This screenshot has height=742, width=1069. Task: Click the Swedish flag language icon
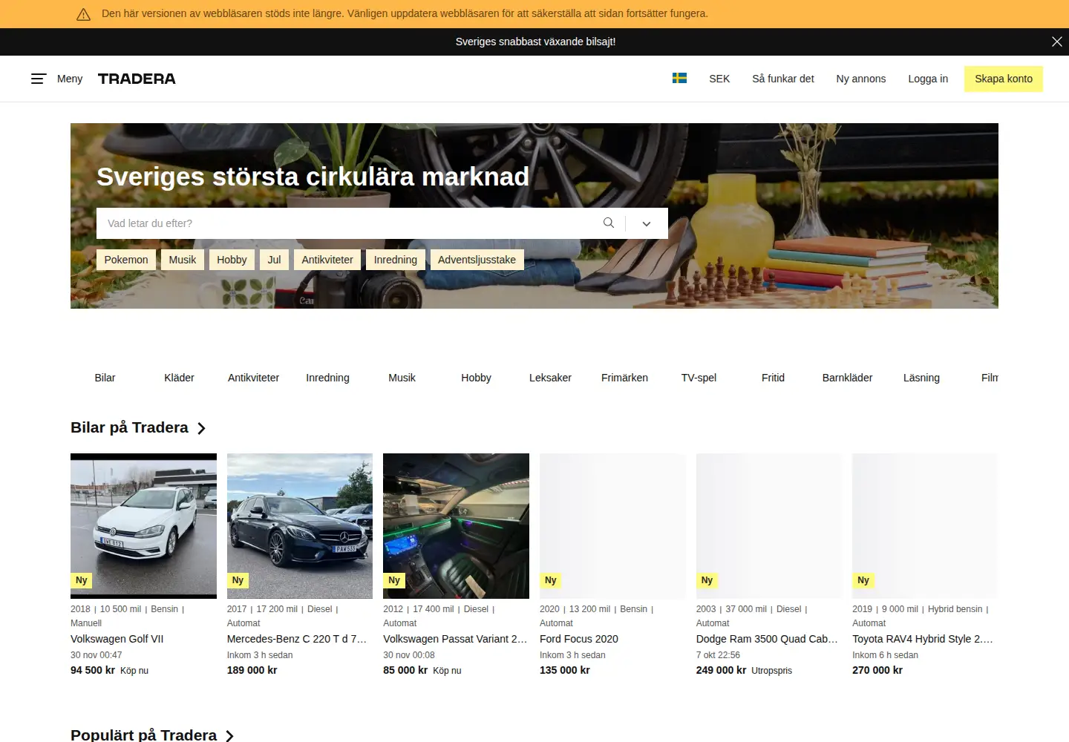679,78
